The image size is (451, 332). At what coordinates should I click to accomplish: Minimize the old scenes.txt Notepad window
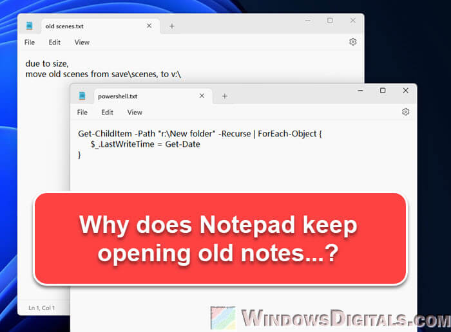pos(308,21)
